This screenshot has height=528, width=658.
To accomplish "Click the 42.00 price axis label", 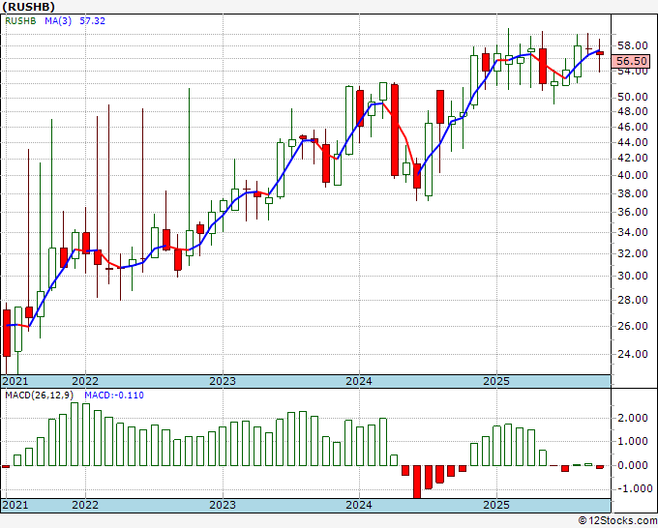I will (x=632, y=158).
